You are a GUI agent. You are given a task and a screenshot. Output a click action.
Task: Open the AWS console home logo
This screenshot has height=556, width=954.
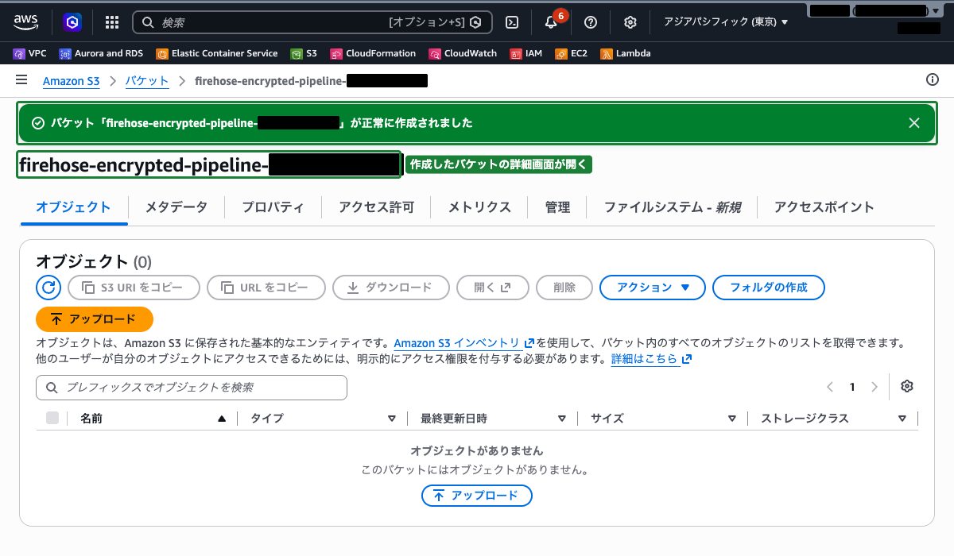click(26, 22)
